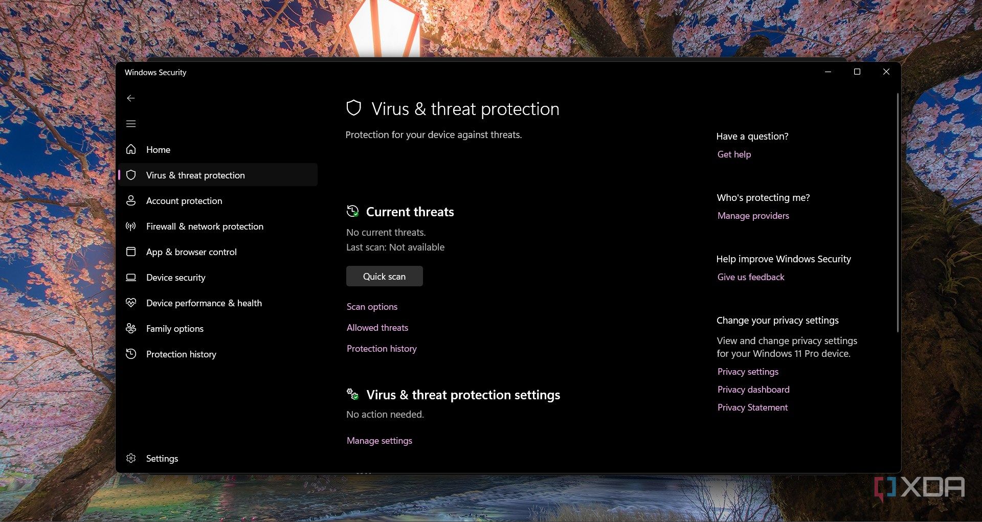Image resolution: width=982 pixels, height=522 pixels.
Task: Open Device performance & health
Action: point(218,303)
